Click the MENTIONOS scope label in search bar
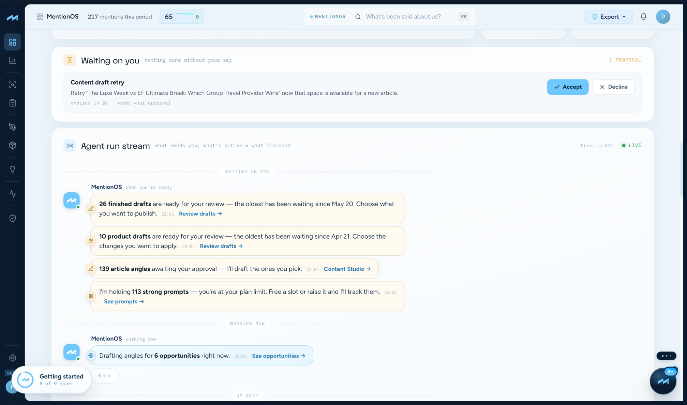The image size is (687, 405). (328, 17)
